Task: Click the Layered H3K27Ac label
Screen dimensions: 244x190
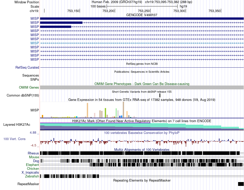Action: pyautogui.click(x=17, y=124)
